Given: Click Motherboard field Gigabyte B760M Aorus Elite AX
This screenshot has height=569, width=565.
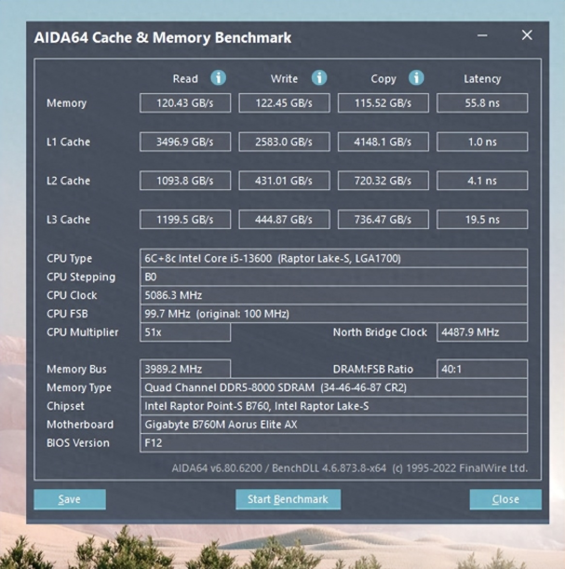Looking at the screenshot, I should [x=333, y=425].
